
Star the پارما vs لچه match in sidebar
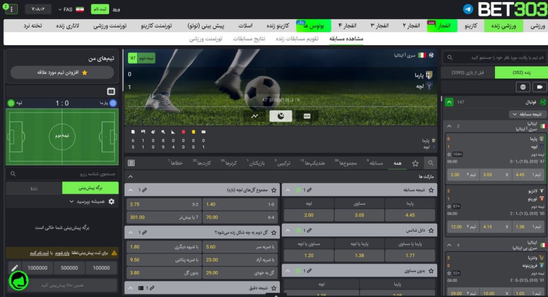pyautogui.click(x=449, y=154)
